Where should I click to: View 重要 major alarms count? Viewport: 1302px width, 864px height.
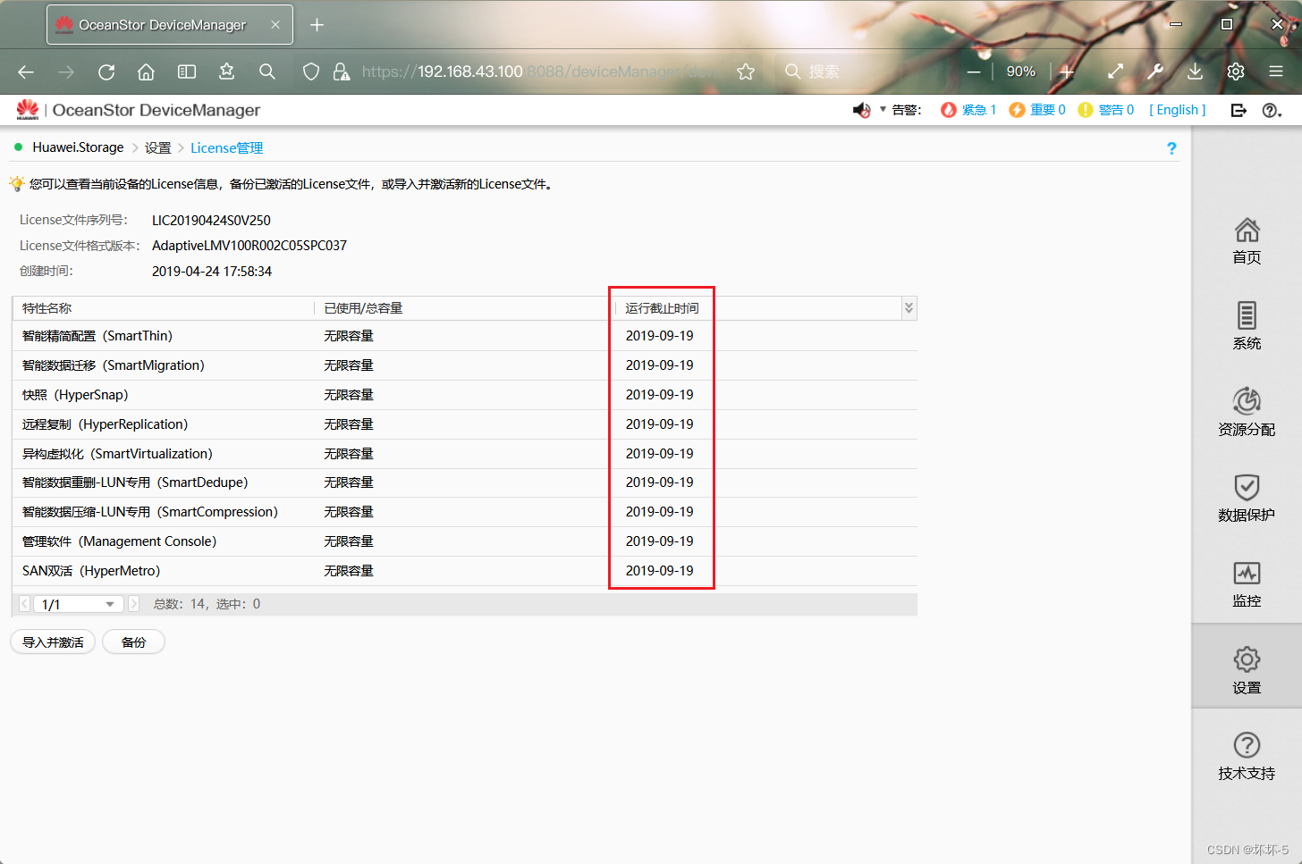[1037, 110]
